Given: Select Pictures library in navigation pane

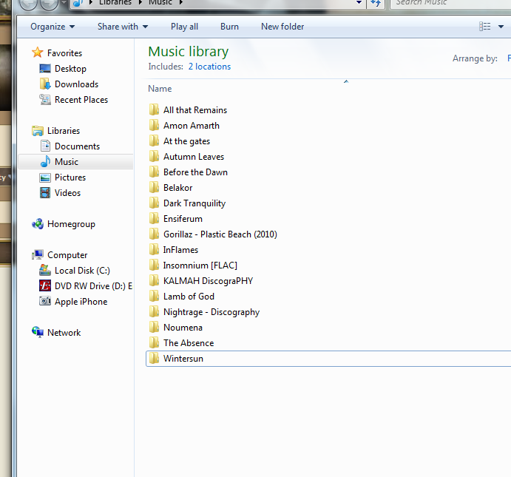Looking at the screenshot, I should point(70,177).
